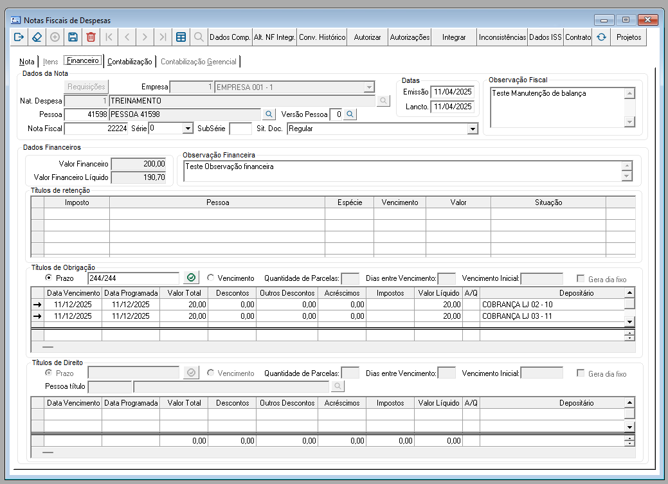Click the exit door icon in toolbar
The width and height of the screenshot is (668, 484).
click(x=19, y=37)
